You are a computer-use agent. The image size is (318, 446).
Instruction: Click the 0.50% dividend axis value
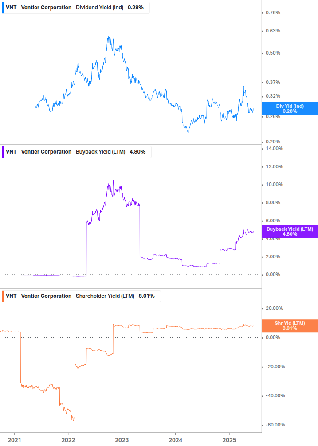point(273,53)
